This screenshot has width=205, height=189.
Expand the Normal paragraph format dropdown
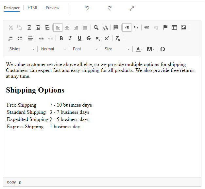point(54,49)
